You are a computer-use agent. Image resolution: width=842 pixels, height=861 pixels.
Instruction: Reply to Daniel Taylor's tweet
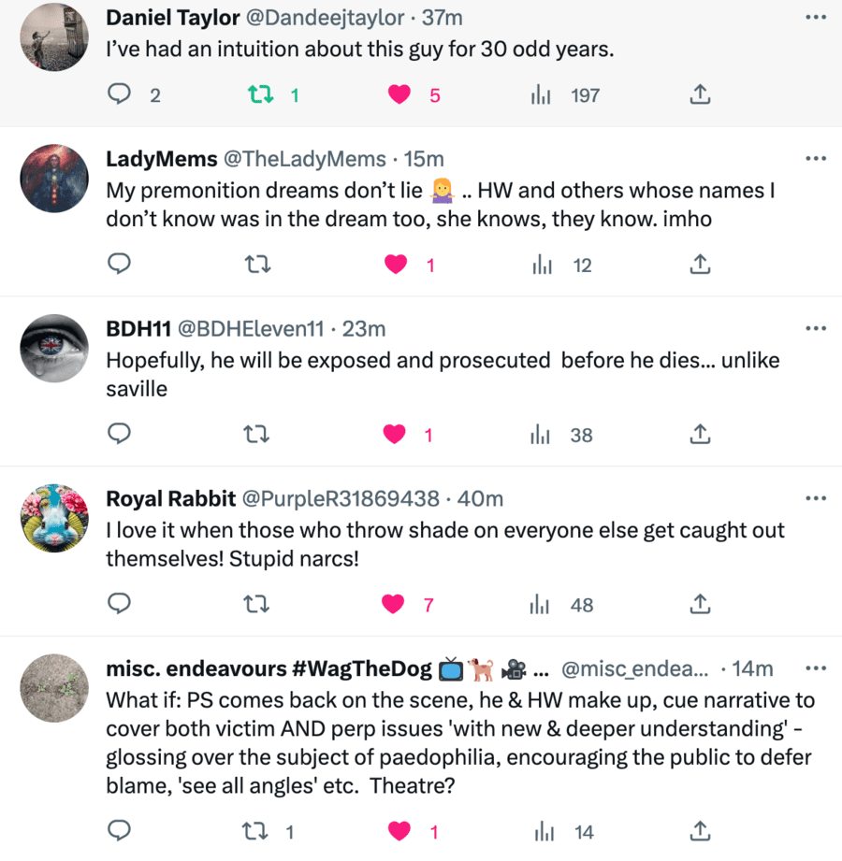120,94
